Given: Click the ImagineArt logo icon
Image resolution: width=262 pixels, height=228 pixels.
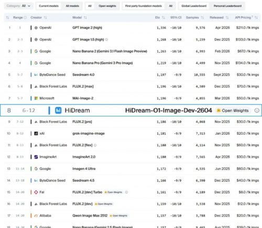Looking at the screenshot, I should tap(36, 157).
